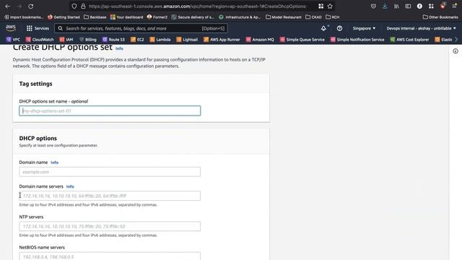Bookmark this page with the star icon
The width and height of the screenshot is (462, 260).
(330, 6)
